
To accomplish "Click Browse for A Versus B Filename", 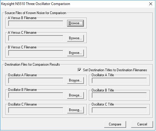I will tap(75, 23).
